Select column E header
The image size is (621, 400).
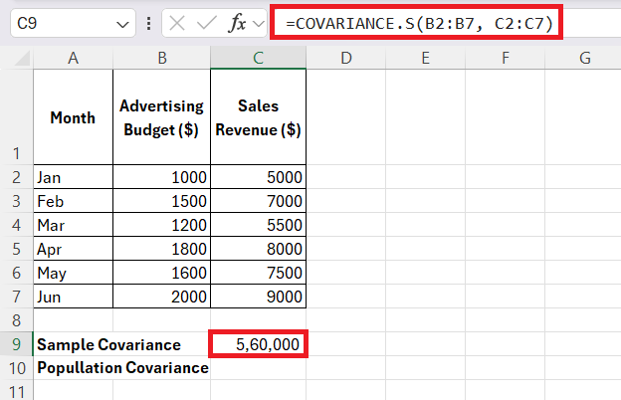(x=425, y=58)
